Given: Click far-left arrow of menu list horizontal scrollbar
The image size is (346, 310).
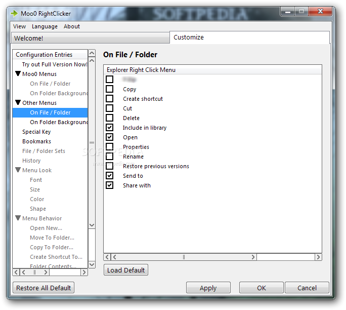Looking at the screenshot, I should tap(107, 257).
